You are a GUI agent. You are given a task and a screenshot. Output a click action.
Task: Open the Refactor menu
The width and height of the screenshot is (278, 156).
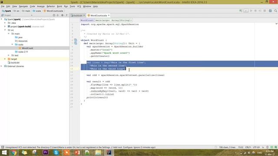pos(51,6)
